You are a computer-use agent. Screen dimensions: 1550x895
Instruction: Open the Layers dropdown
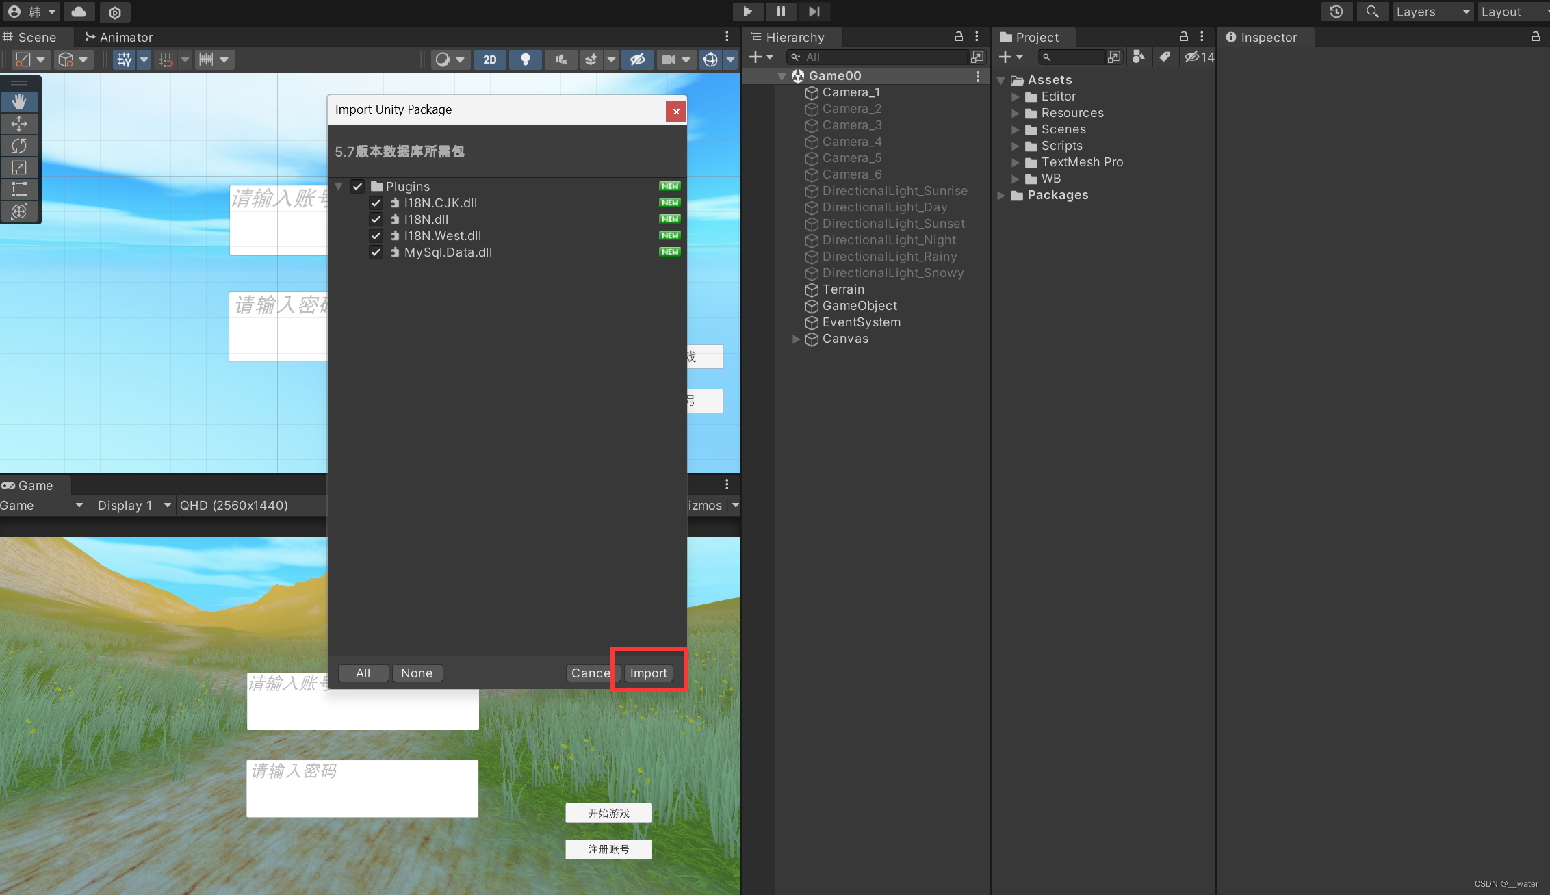pyautogui.click(x=1432, y=12)
